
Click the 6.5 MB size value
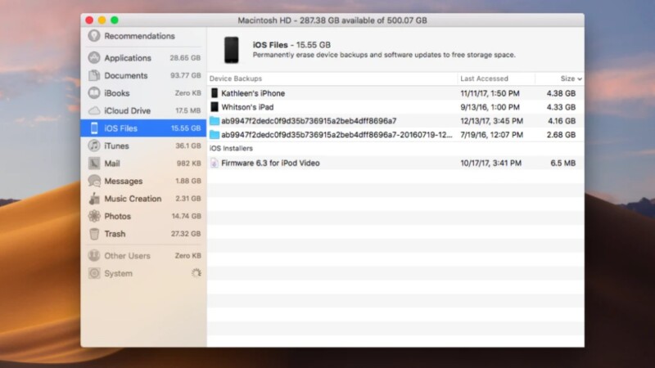[x=562, y=163]
